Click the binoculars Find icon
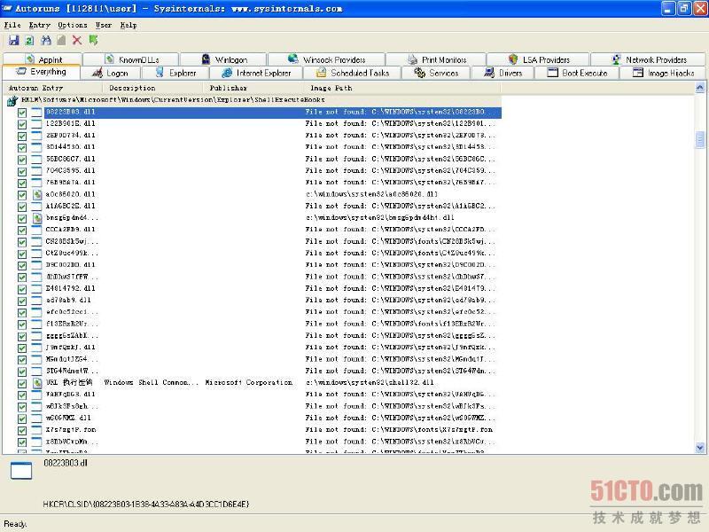The image size is (709, 532). coord(46,41)
